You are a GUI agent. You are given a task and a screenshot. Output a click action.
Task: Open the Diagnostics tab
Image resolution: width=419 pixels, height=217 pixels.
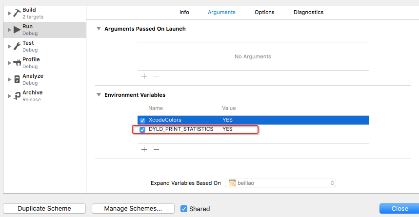click(308, 12)
